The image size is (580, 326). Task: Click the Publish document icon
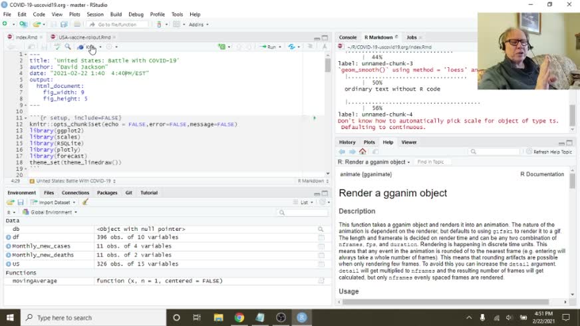pyautogui.click(x=292, y=47)
